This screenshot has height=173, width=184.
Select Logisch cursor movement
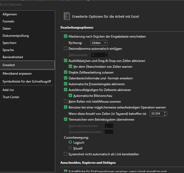coord(70,142)
